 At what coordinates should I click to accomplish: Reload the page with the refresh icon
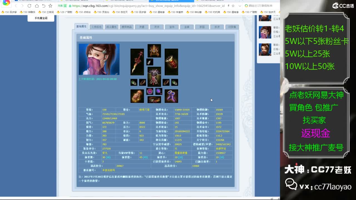click(29, 6)
